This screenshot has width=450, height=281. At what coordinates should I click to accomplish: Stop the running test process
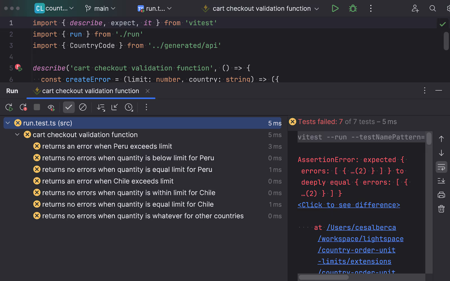click(x=37, y=107)
